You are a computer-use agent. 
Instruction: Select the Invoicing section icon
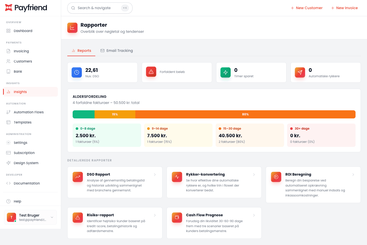8,51
